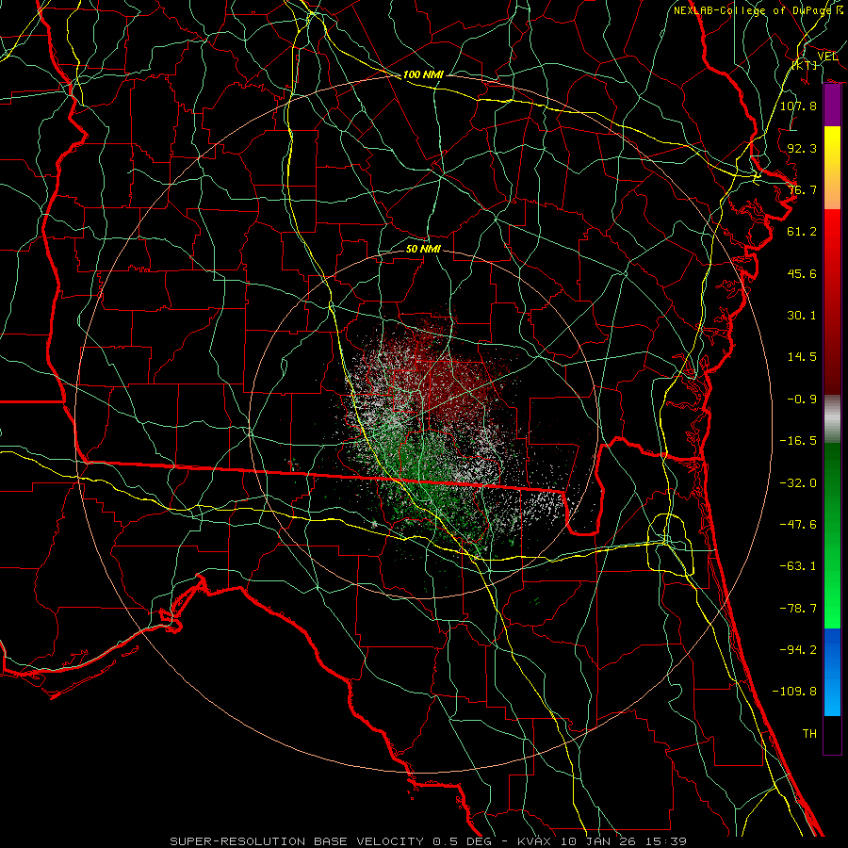Viewport: 848px width, 848px height.
Task: Click the blue segment of the velocity color bar
Action: tap(832, 672)
